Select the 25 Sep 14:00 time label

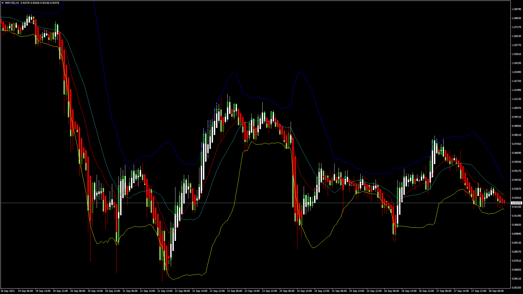[357, 291]
